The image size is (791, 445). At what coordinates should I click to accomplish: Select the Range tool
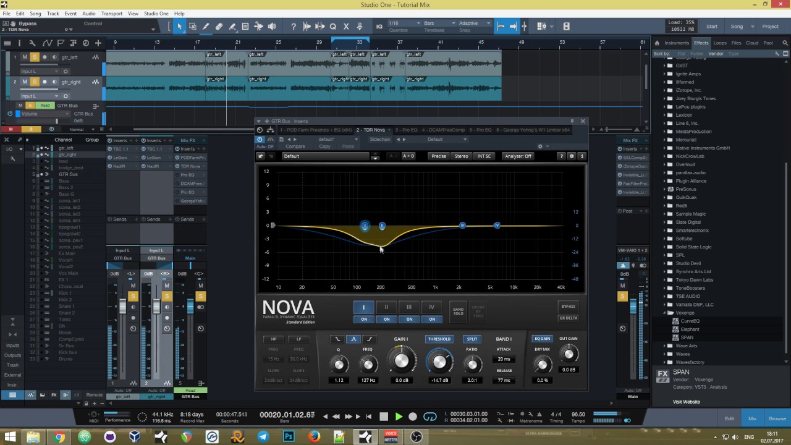point(193,27)
